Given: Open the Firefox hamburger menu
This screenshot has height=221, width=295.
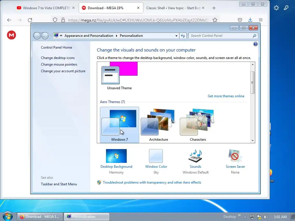Looking at the screenshot, I should [x=260, y=20].
